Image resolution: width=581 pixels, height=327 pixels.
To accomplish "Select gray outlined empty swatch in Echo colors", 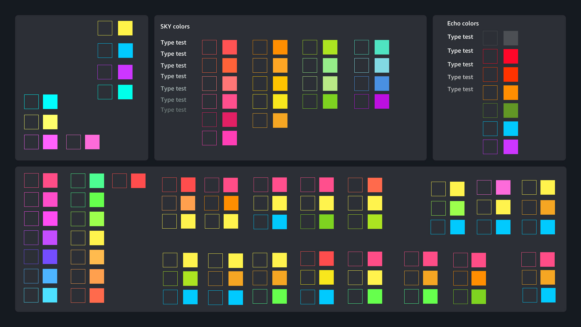I will click(490, 38).
